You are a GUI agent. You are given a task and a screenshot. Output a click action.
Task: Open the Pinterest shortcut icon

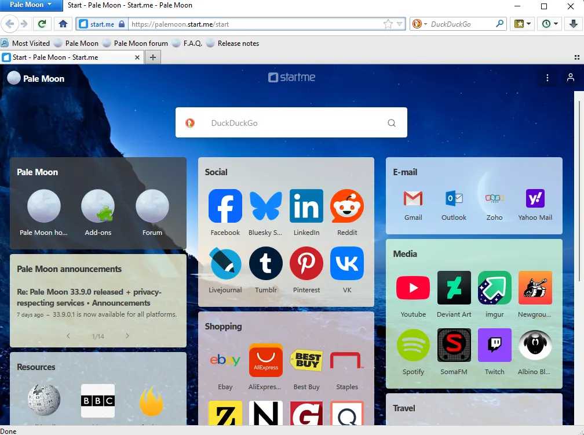point(306,263)
